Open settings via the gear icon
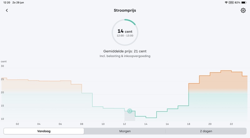 (x=243, y=10)
